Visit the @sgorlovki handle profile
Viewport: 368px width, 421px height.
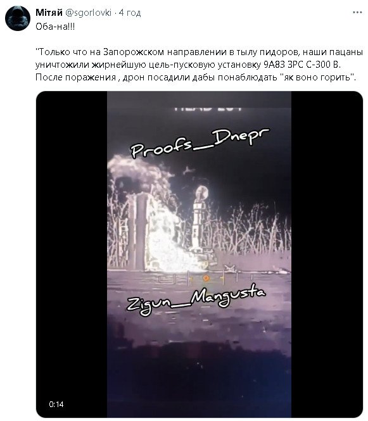point(88,13)
